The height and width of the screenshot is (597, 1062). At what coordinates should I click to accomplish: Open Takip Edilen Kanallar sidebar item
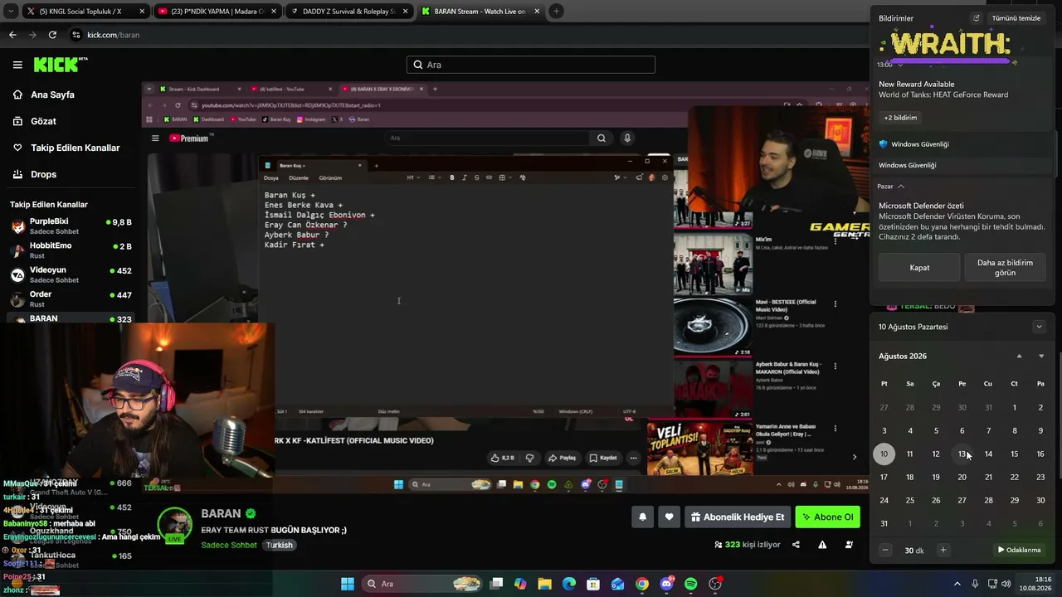tap(75, 148)
